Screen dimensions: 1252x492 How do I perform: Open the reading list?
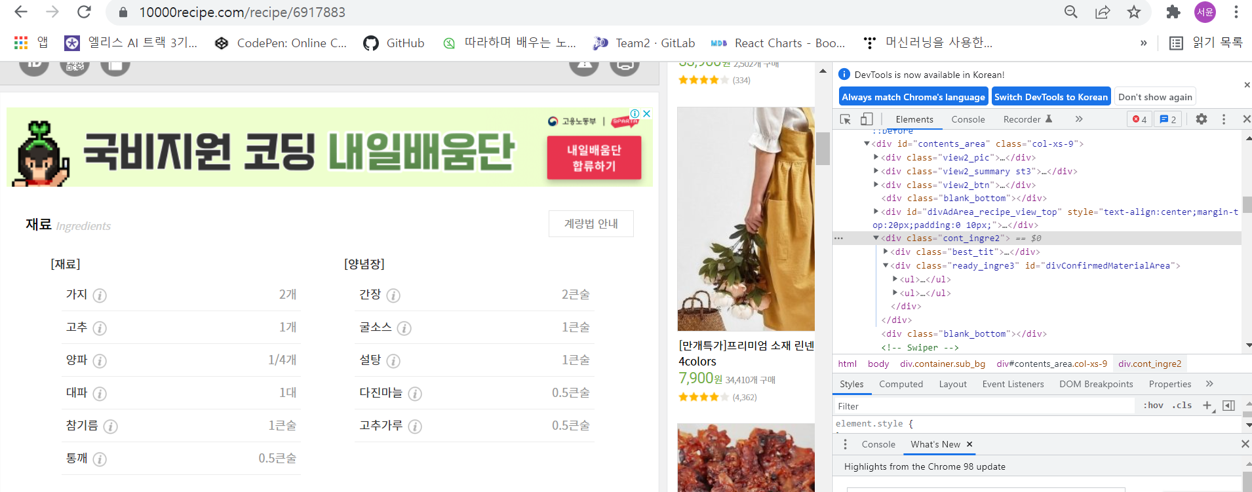click(1206, 43)
